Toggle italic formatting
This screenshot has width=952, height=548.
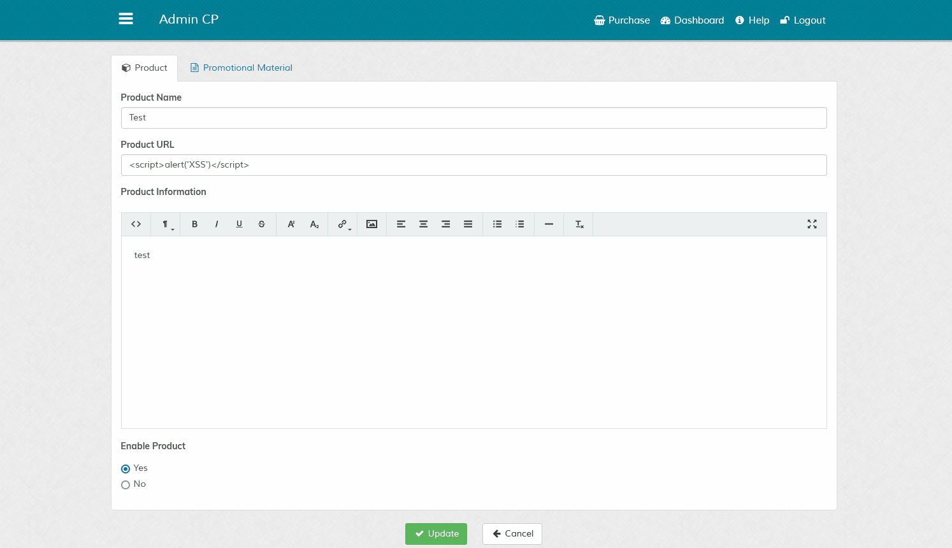217,224
